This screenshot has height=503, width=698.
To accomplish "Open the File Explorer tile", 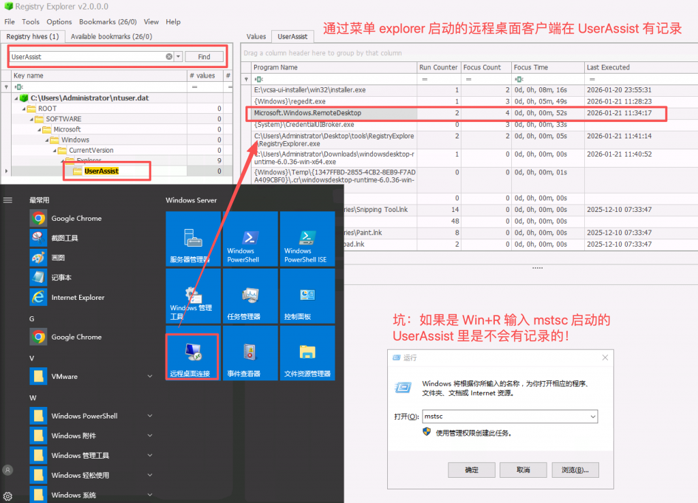I will (x=307, y=354).
